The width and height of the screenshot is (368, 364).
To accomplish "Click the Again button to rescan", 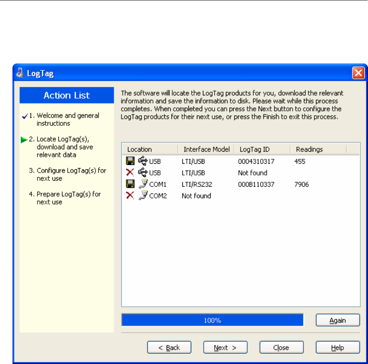I will pyautogui.click(x=338, y=320).
